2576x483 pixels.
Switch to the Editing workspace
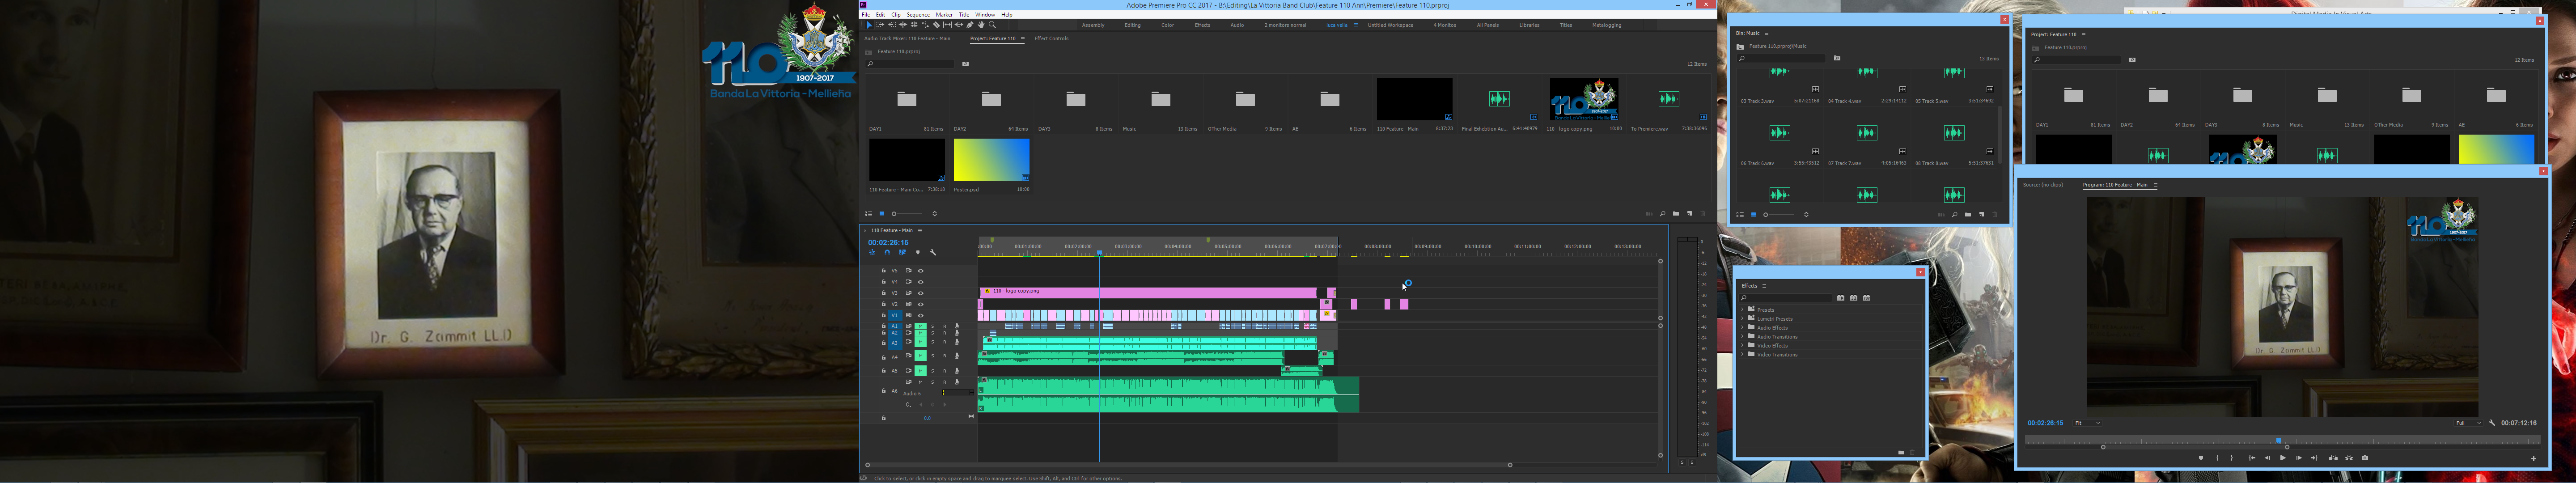pos(1132,25)
